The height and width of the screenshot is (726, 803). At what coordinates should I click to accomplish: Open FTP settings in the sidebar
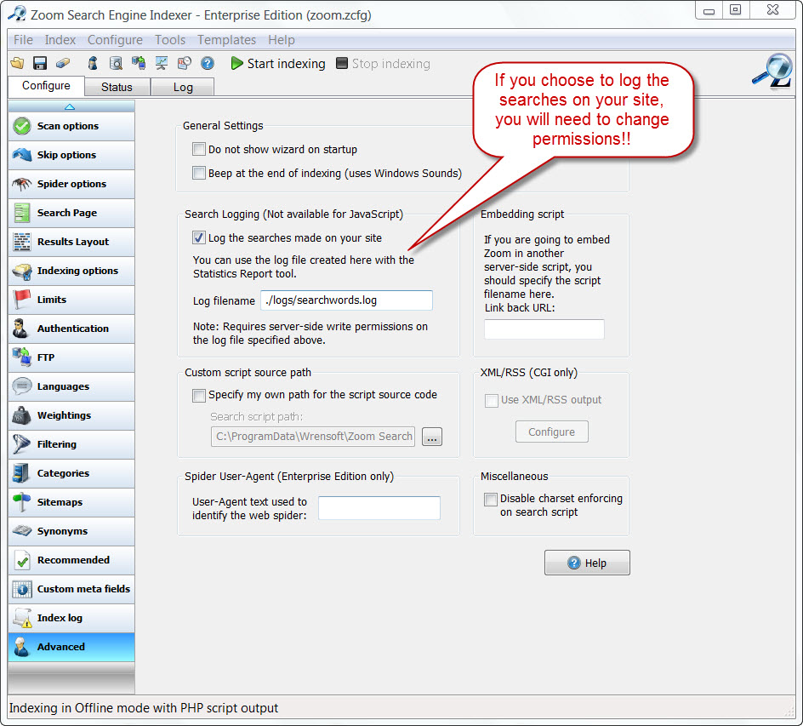pos(71,357)
